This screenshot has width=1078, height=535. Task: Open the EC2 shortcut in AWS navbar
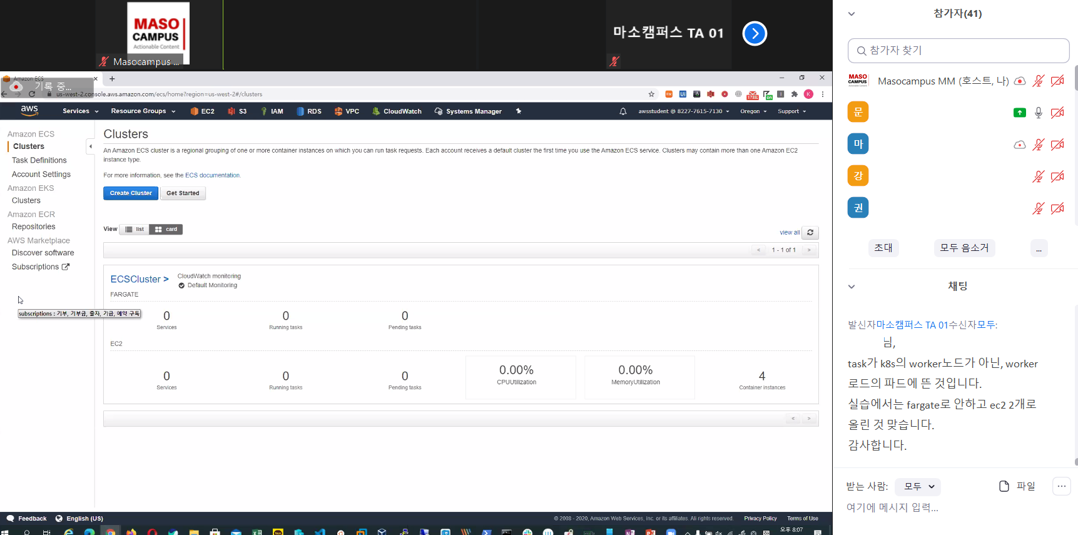[202, 111]
